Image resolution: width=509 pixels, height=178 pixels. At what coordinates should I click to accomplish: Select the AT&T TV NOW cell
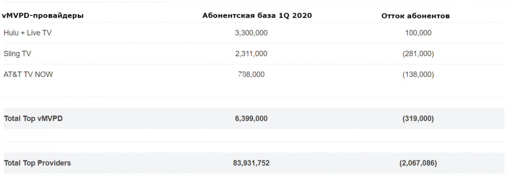point(28,74)
